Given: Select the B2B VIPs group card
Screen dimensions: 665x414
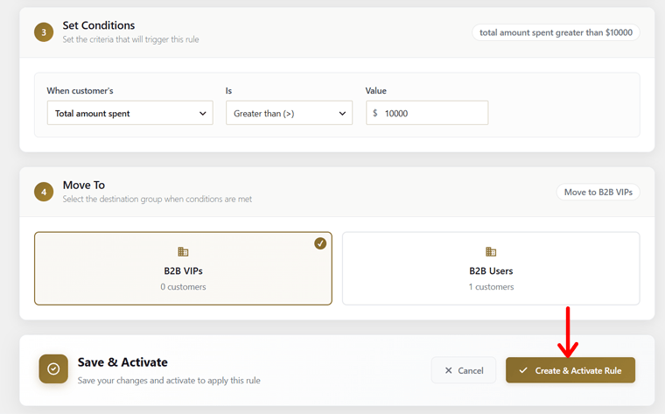Looking at the screenshot, I should click(x=183, y=268).
